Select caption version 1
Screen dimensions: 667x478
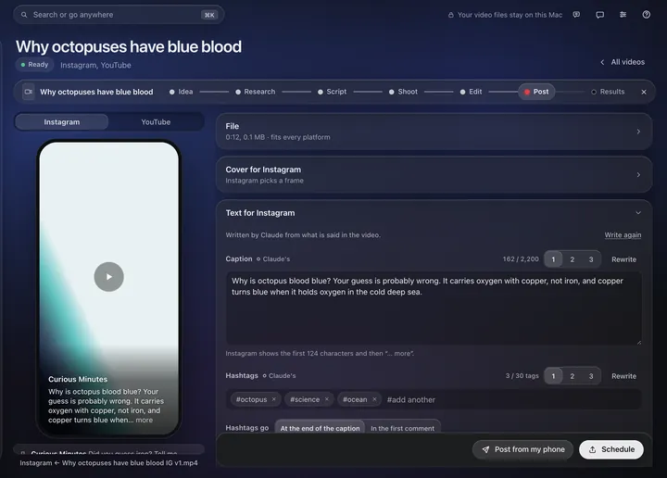(553, 259)
